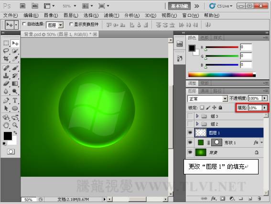The image size is (271, 204).
Task: Select the Eyedropper tool
Action: [x=15, y=59]
